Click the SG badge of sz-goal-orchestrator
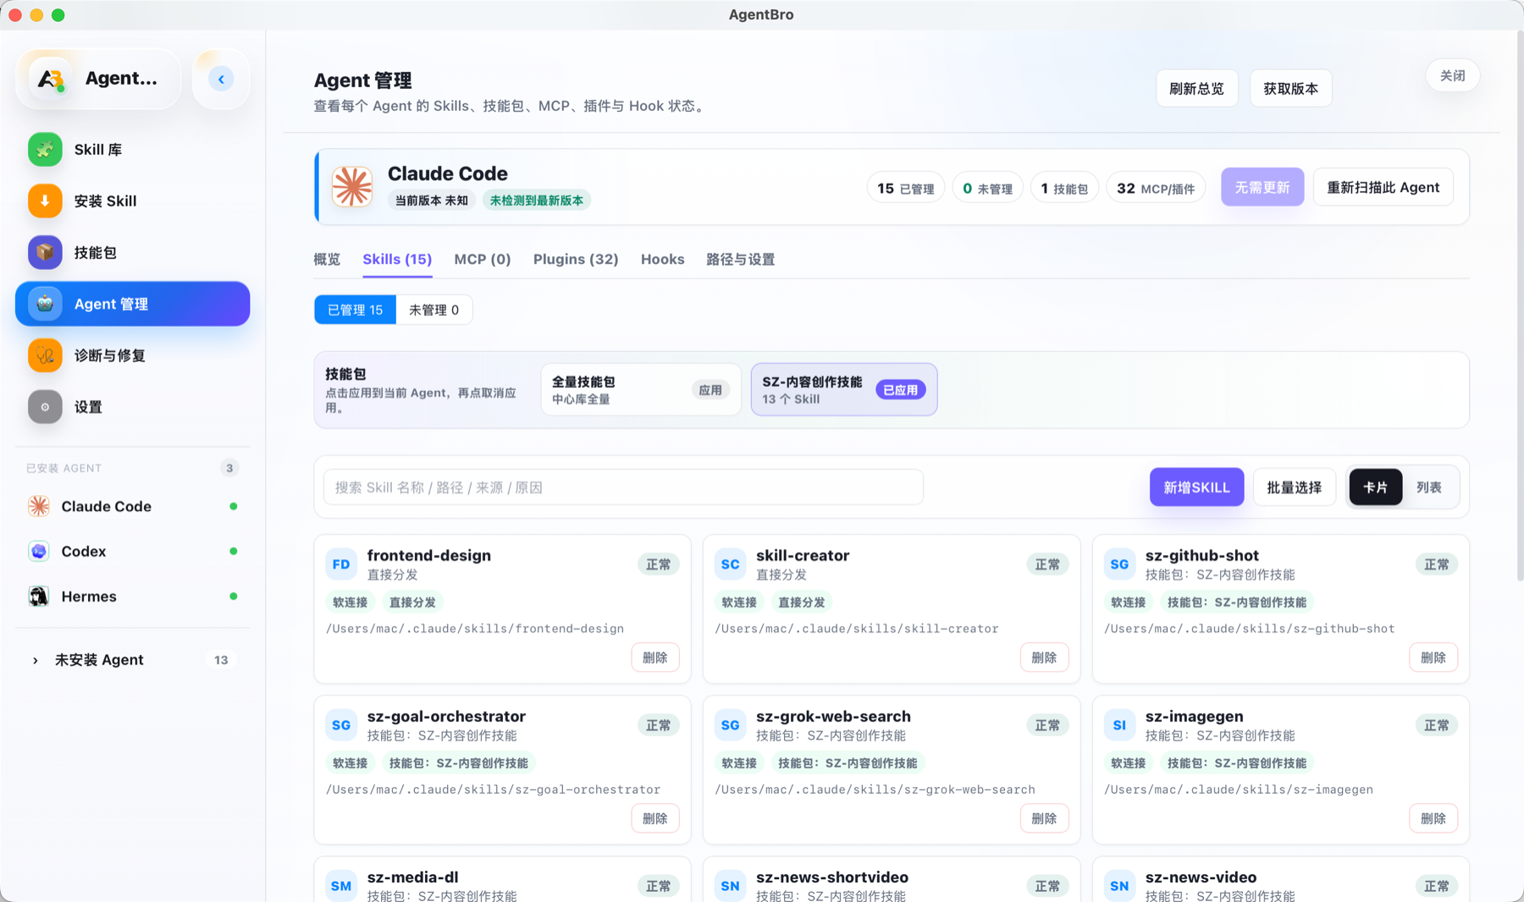 [341, 725]
